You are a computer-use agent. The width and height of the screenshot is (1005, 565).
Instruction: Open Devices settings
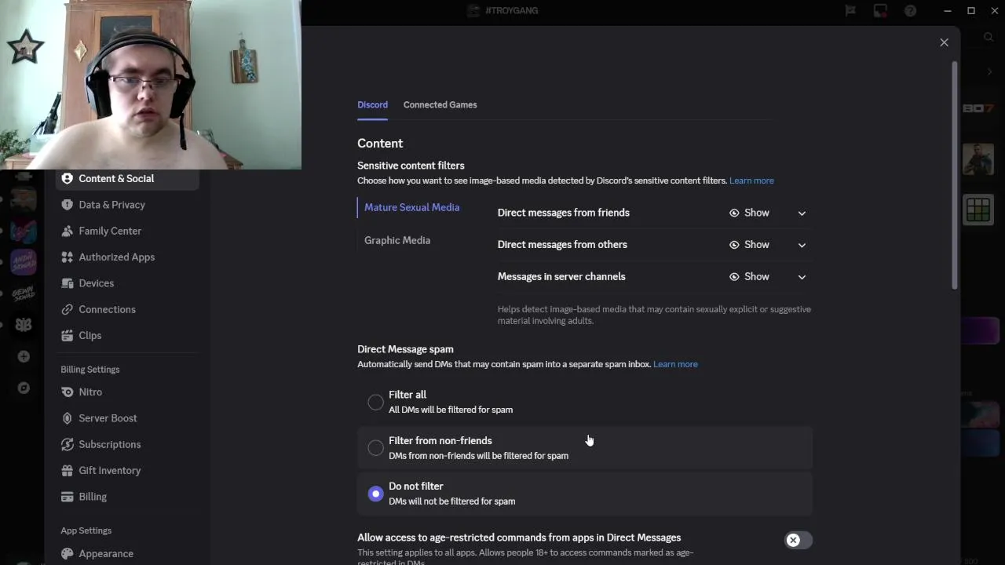point(127,283)
